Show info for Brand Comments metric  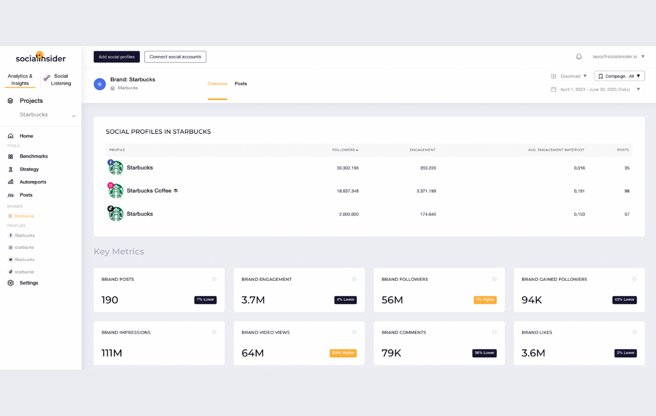(x=494, y=332)
